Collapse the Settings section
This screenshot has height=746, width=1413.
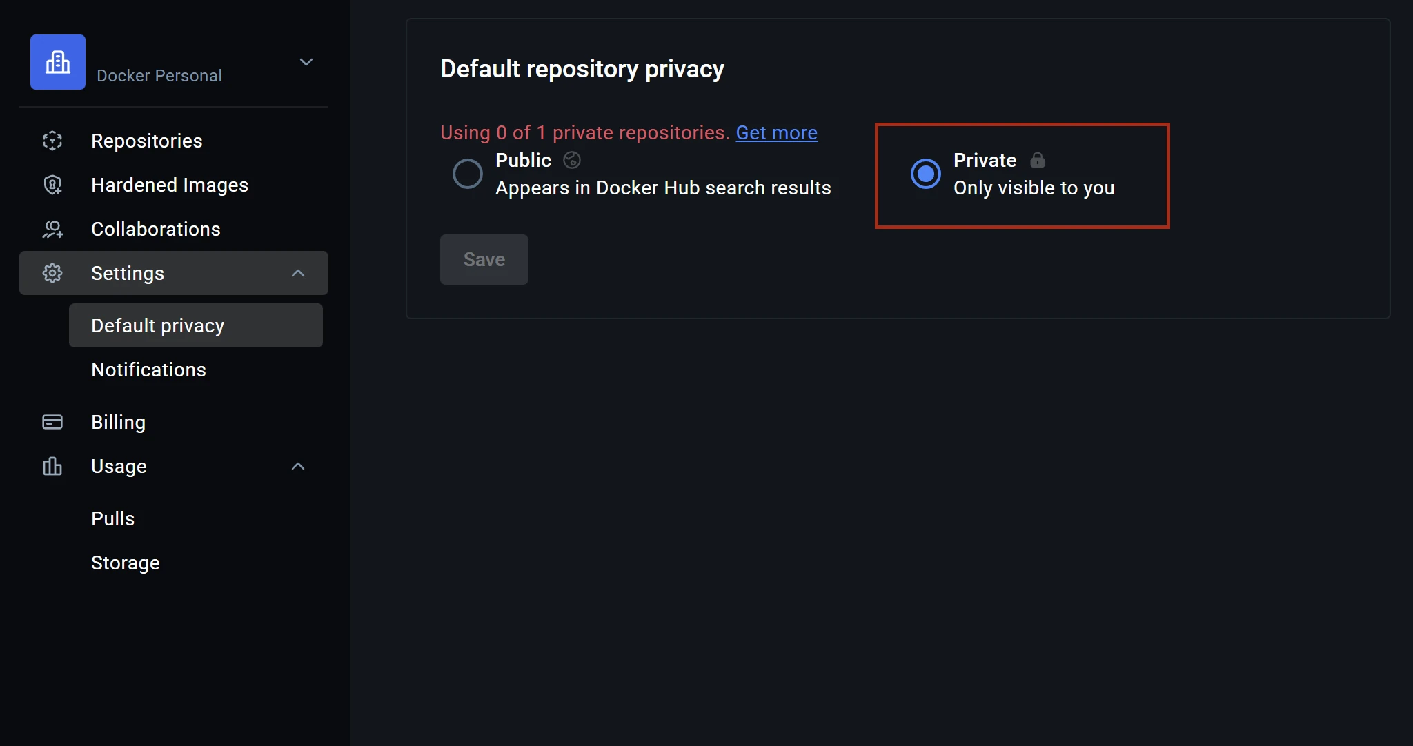coord(297,273)
